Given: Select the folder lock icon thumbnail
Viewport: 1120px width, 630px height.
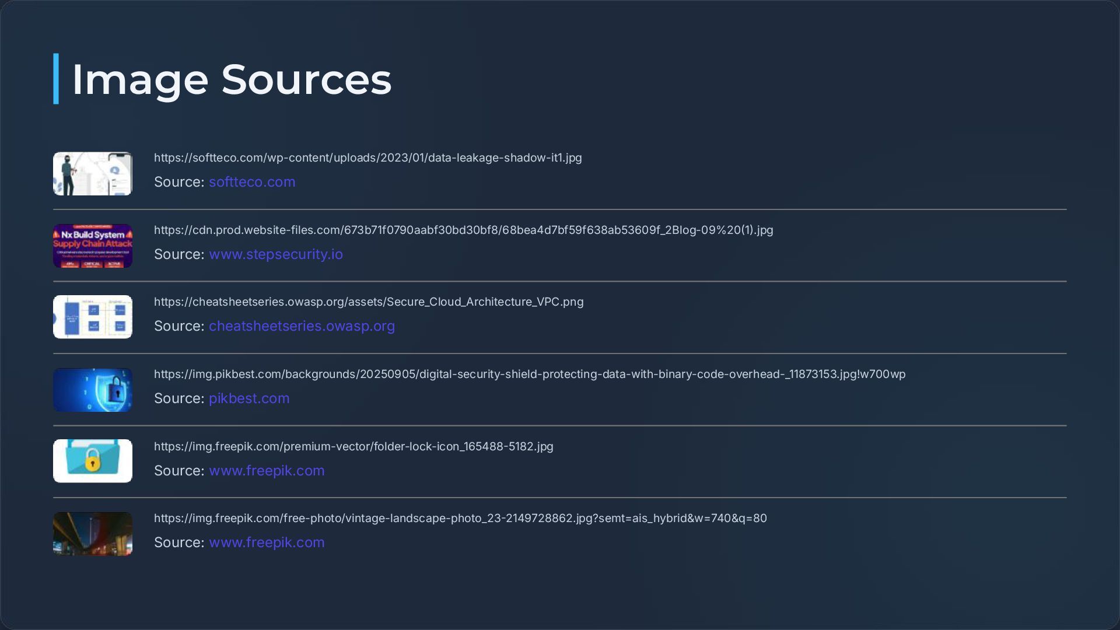Looking at the screenshot, I should pyautogui.click(x=93, y=461).
